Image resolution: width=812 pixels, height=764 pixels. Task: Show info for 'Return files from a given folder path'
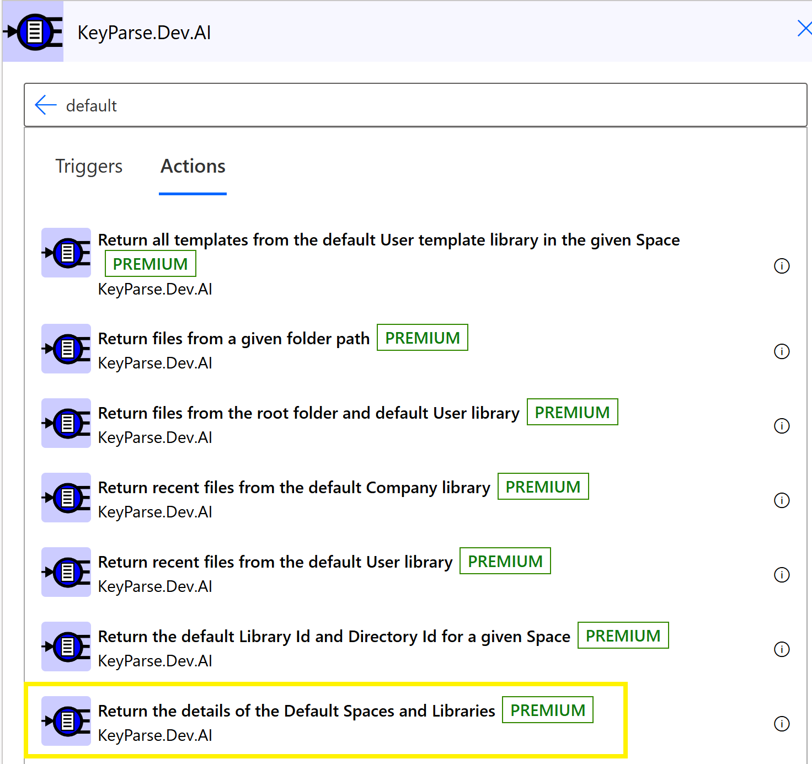[782, 351]
